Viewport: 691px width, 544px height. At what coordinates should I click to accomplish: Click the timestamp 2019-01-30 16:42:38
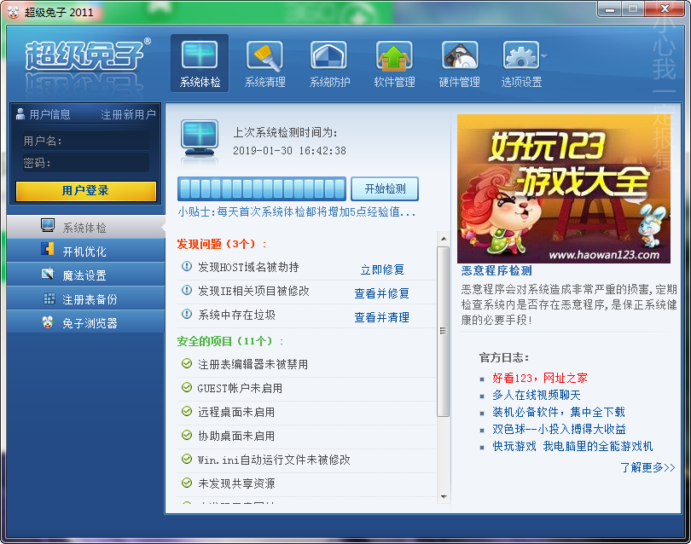click(x=289, y=151)
